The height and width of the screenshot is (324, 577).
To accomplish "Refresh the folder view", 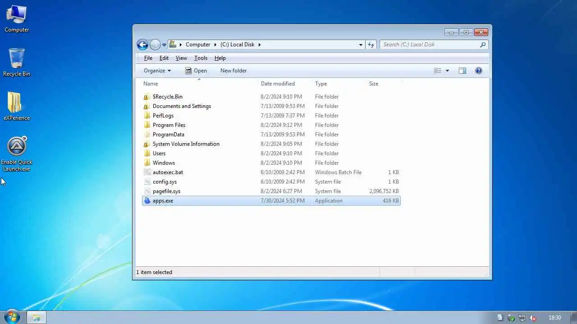I will pos(371,45).
